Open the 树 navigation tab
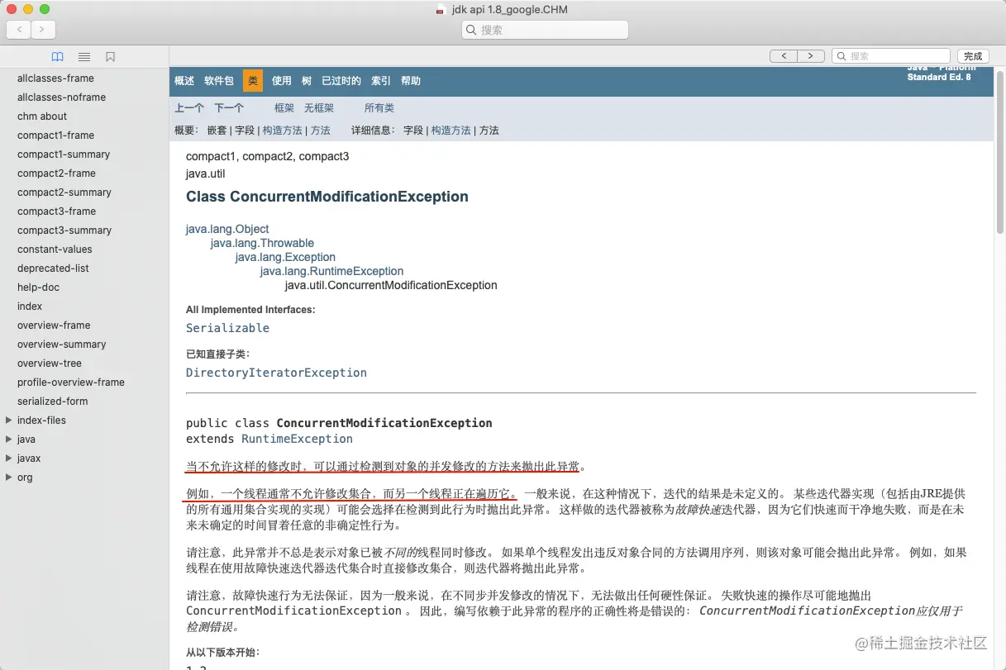The height and width of the screenshot is (670, 1006). click(x=307, y=81)
